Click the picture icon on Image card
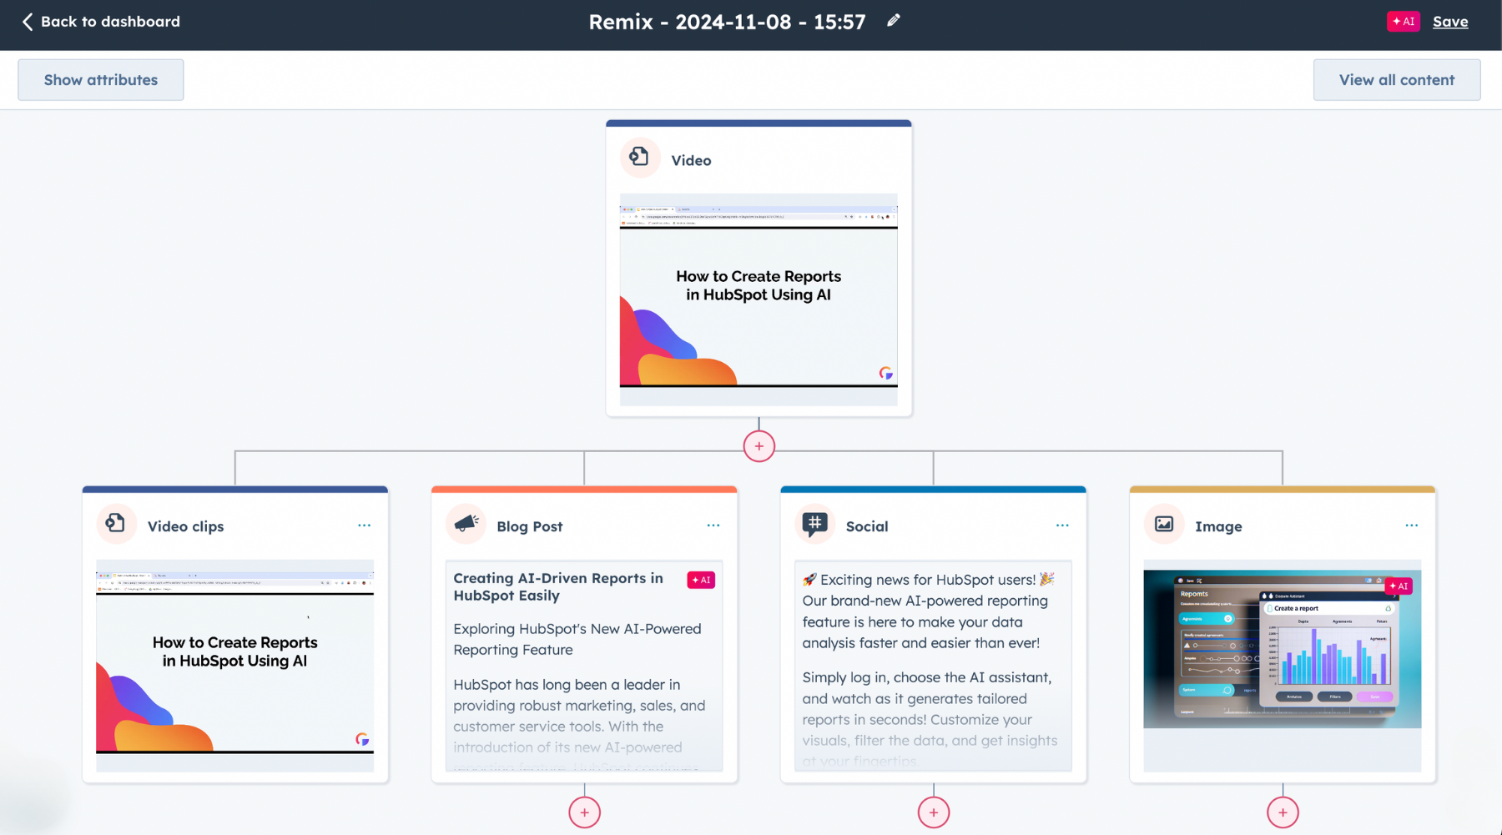This screenshot has width=1502, height=835. [x=1163, y=524]
